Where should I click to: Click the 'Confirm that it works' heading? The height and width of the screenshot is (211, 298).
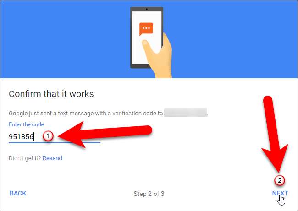point(51,94)
